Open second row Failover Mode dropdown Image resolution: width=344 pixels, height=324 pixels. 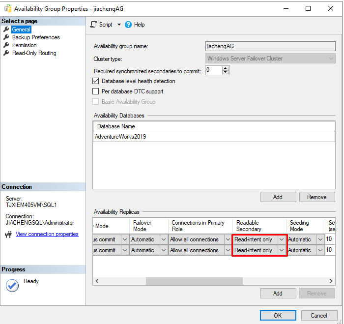pos(164,250)
